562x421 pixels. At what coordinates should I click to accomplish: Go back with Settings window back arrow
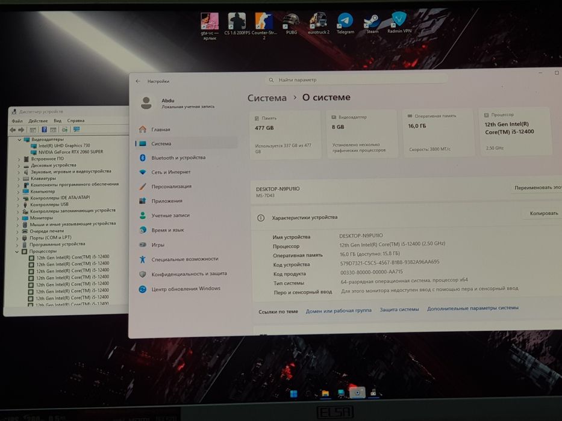(x=138, y=81)
